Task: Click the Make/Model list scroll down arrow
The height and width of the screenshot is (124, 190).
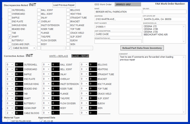Action: tap(184, 41)
